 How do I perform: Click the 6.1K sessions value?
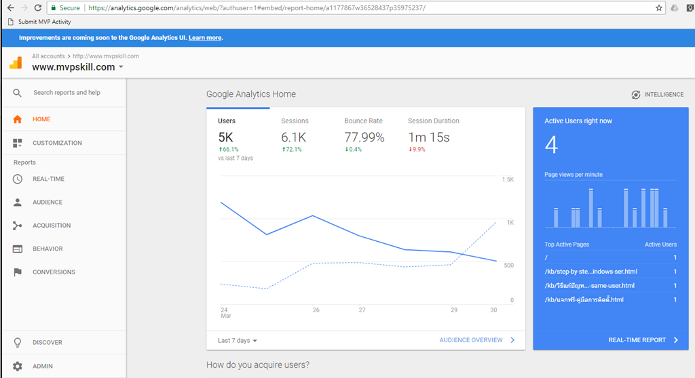tap(293, 138)
